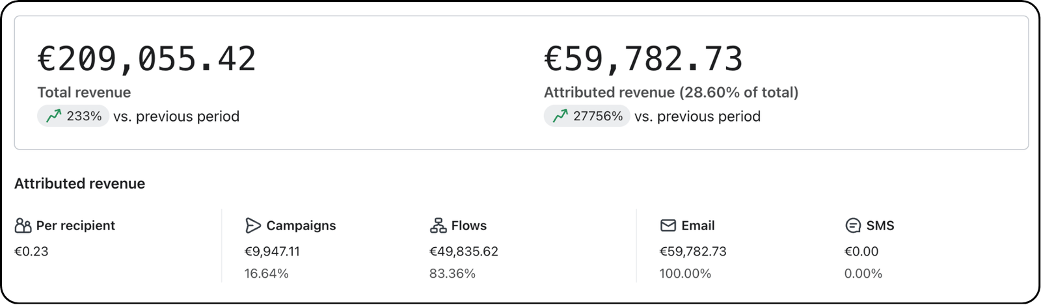Image resolution: width=1041 pixels, height=305 pixels.
Task: Select the 27756% change badge
Action: (587, 116)
